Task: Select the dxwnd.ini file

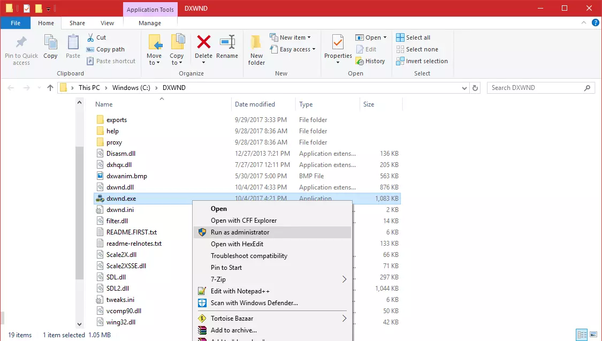Action: click(x=120, y=210)
